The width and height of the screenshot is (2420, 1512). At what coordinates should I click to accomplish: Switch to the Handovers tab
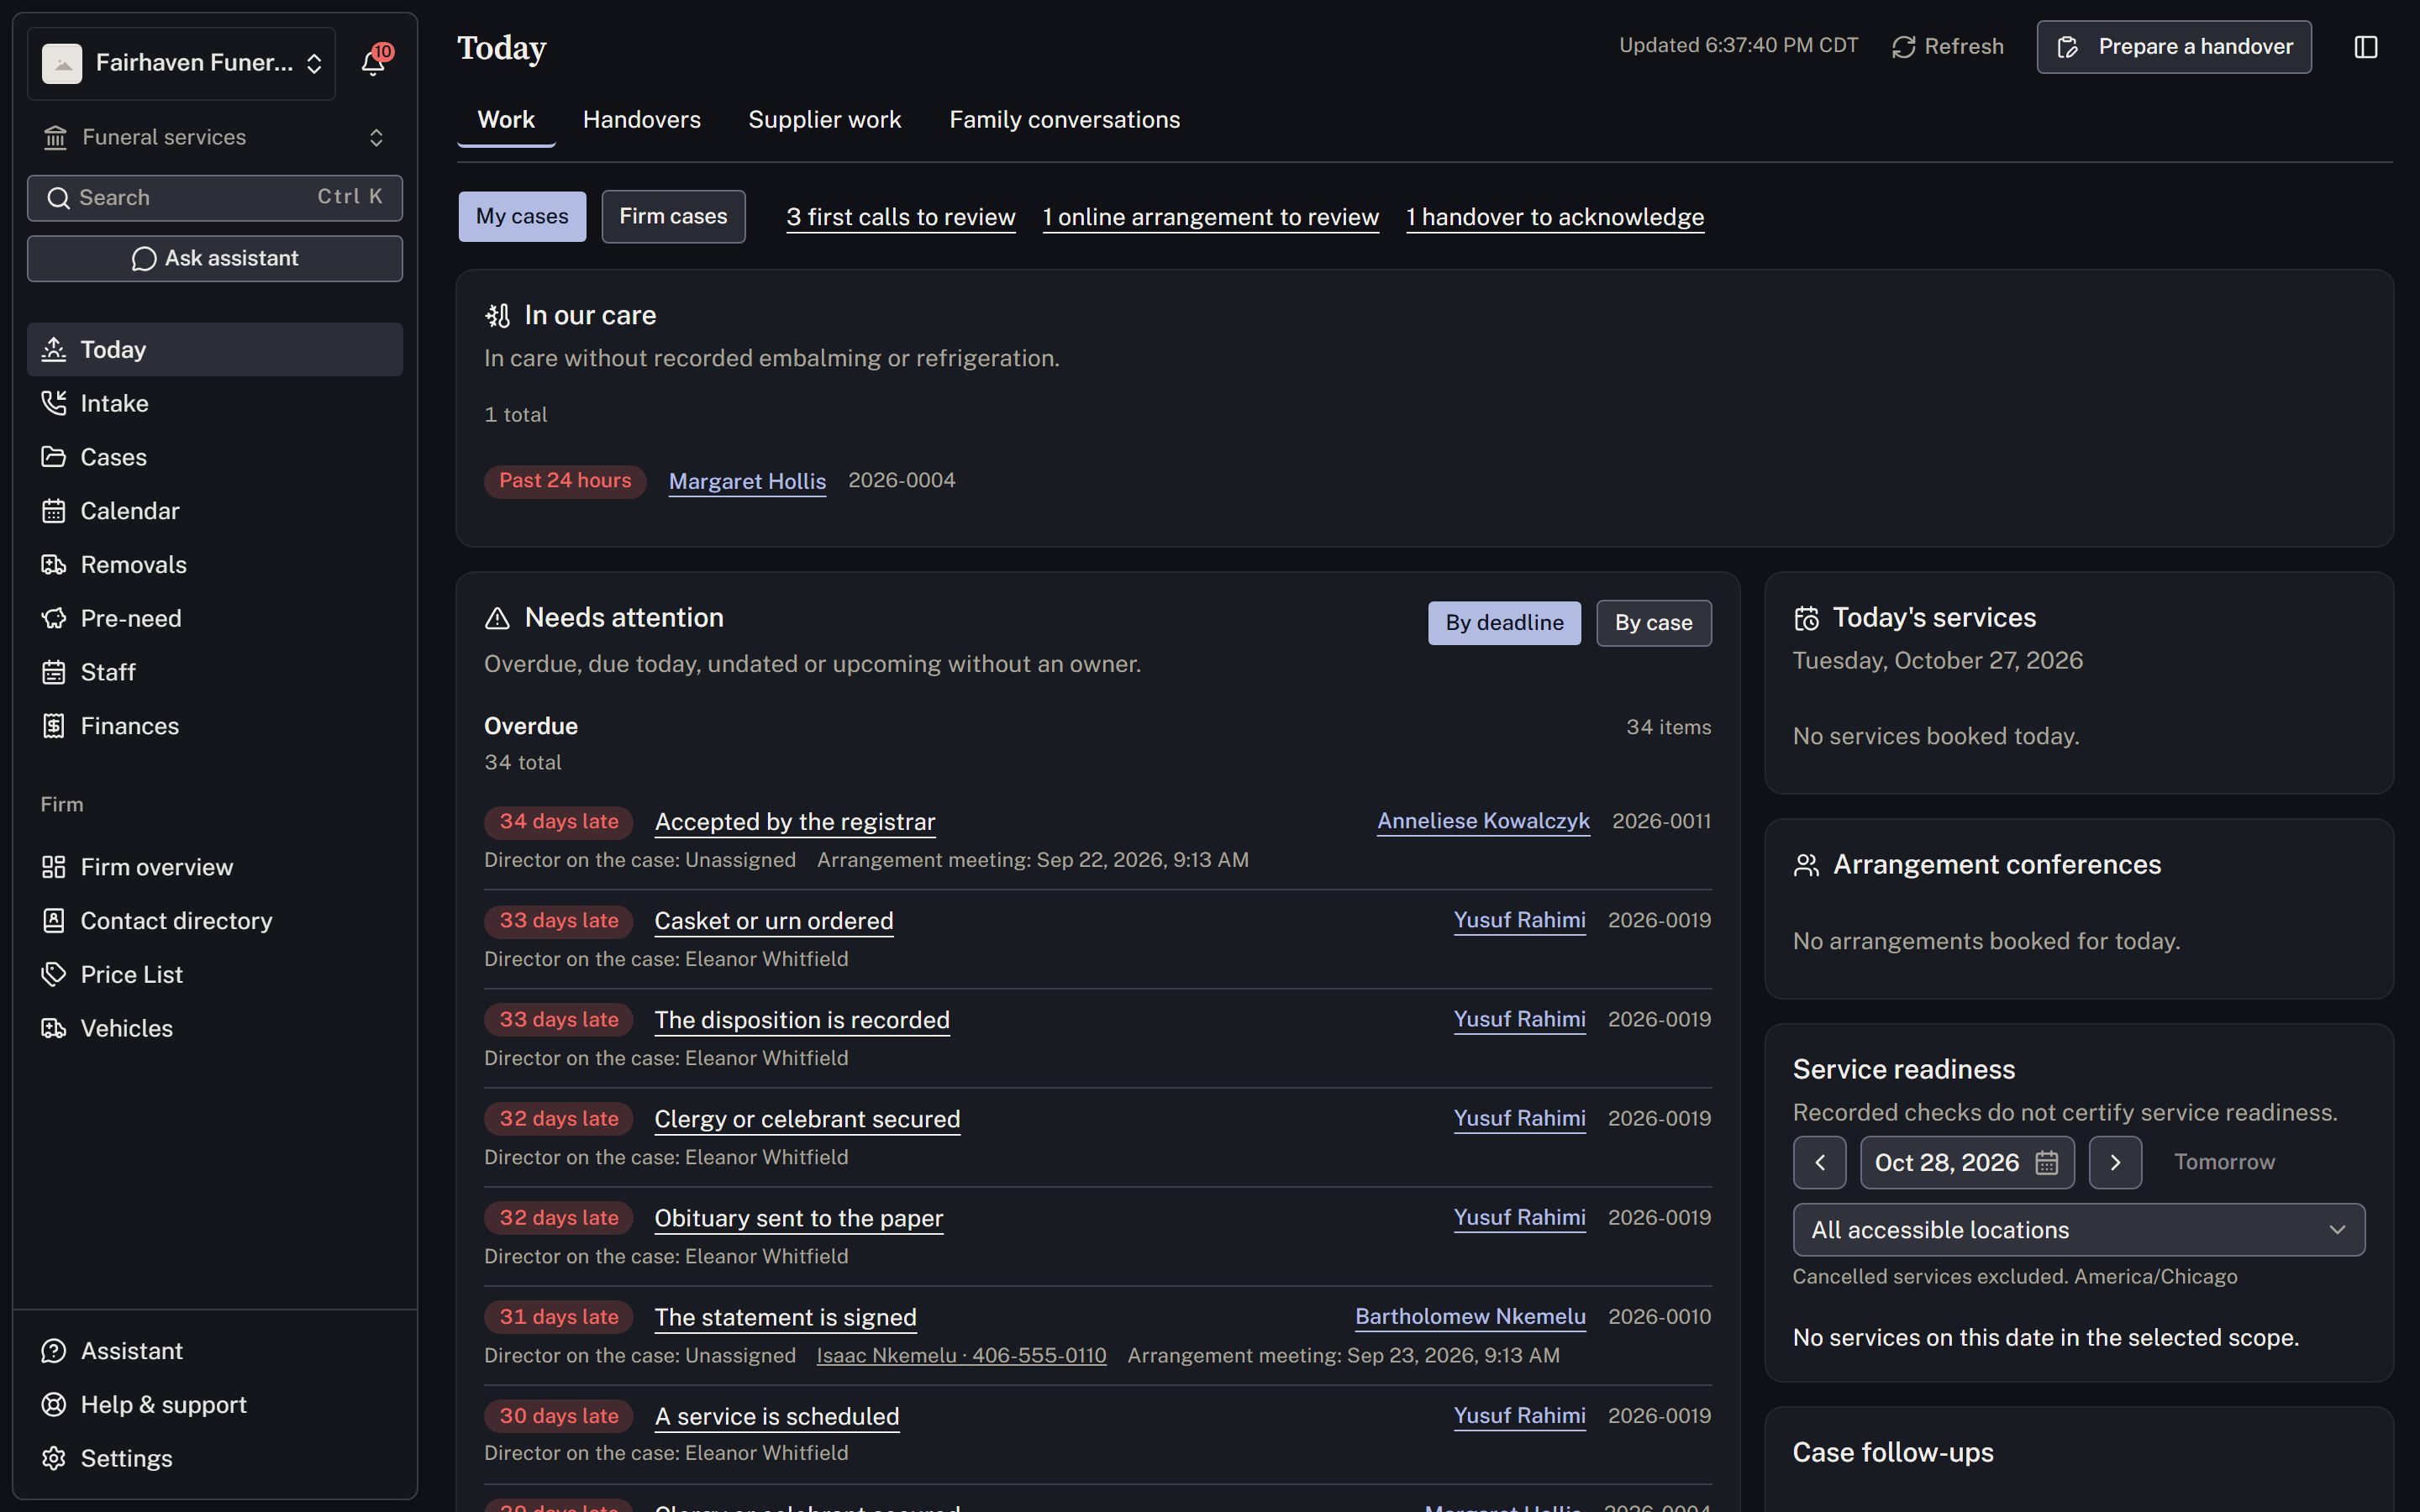point(642,120)
